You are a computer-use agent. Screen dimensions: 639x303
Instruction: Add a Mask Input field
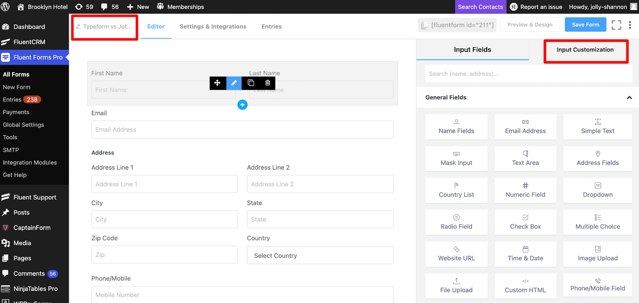coord(456,159)
